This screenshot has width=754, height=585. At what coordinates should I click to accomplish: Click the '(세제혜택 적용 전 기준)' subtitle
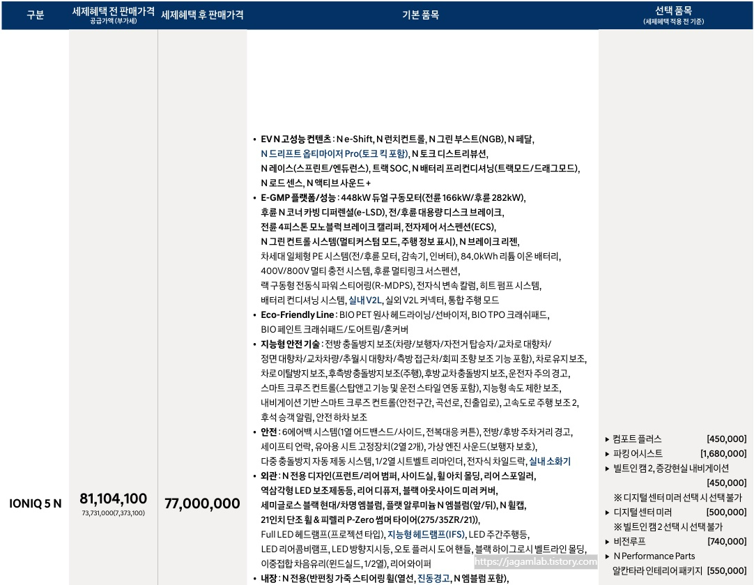point(674,22)
